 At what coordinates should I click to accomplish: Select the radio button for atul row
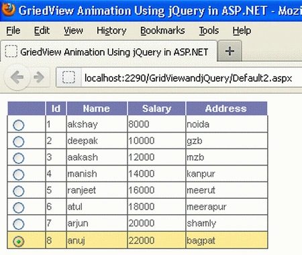pyautogui.click(x=18, y=207)
